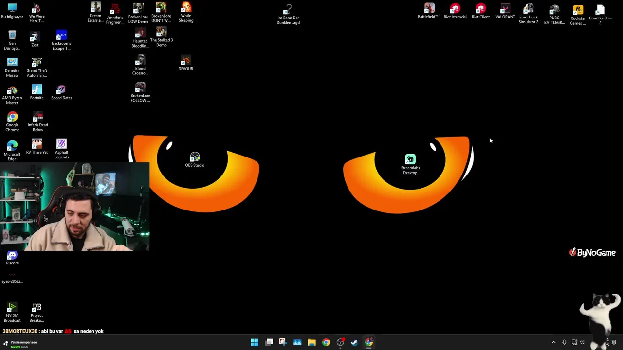Select Im Bann Der Dunklen Jagd file
This screenshot has width=623, height=350.
288,14
